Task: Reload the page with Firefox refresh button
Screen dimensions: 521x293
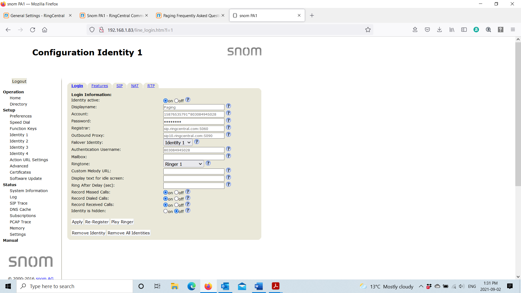Action: coord(33,30)
